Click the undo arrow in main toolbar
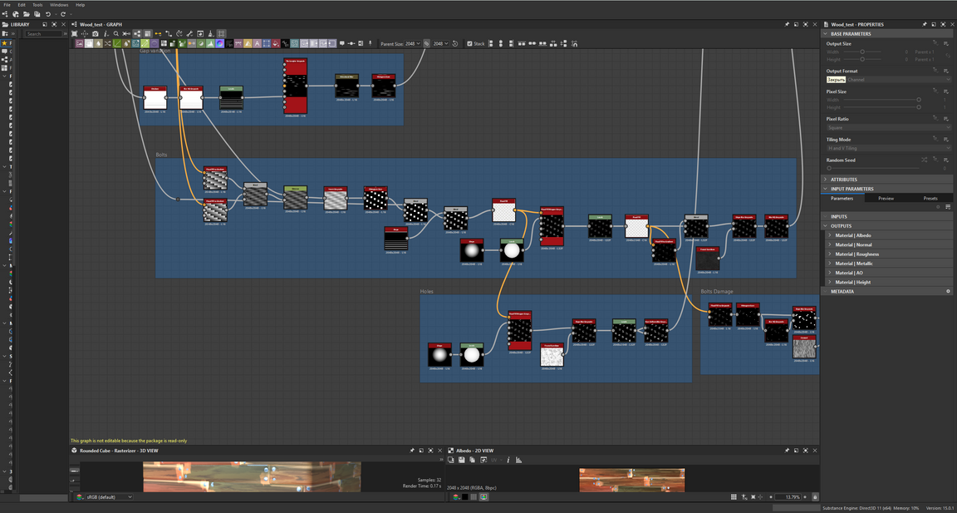 coord(48,14)
